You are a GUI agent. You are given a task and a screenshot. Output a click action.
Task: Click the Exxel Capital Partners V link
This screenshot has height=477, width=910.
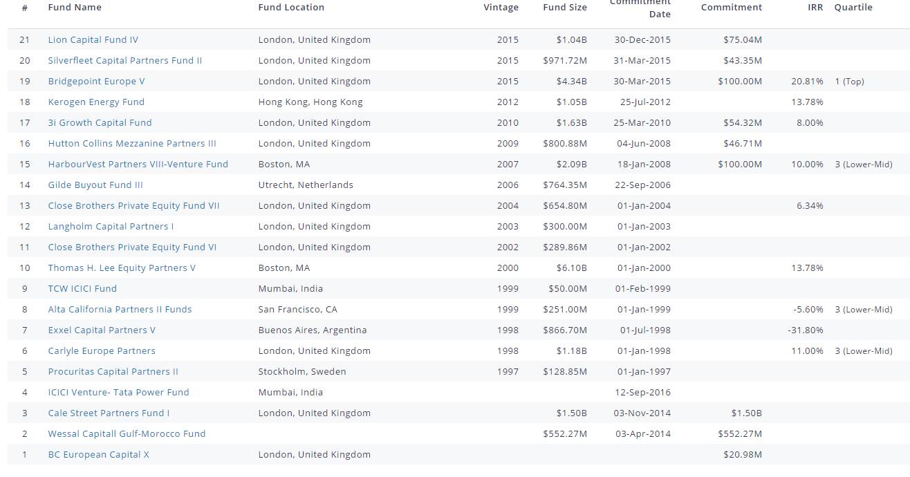click(102, 330)
